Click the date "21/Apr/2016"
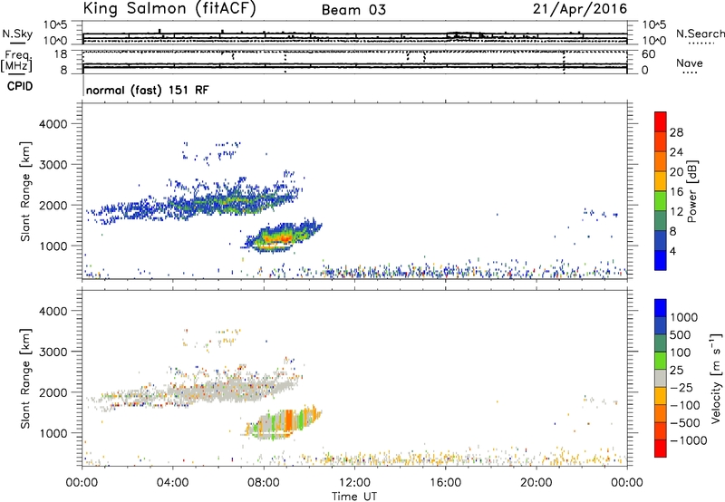Screen dimensions: 725x502 tap(580, 9)
